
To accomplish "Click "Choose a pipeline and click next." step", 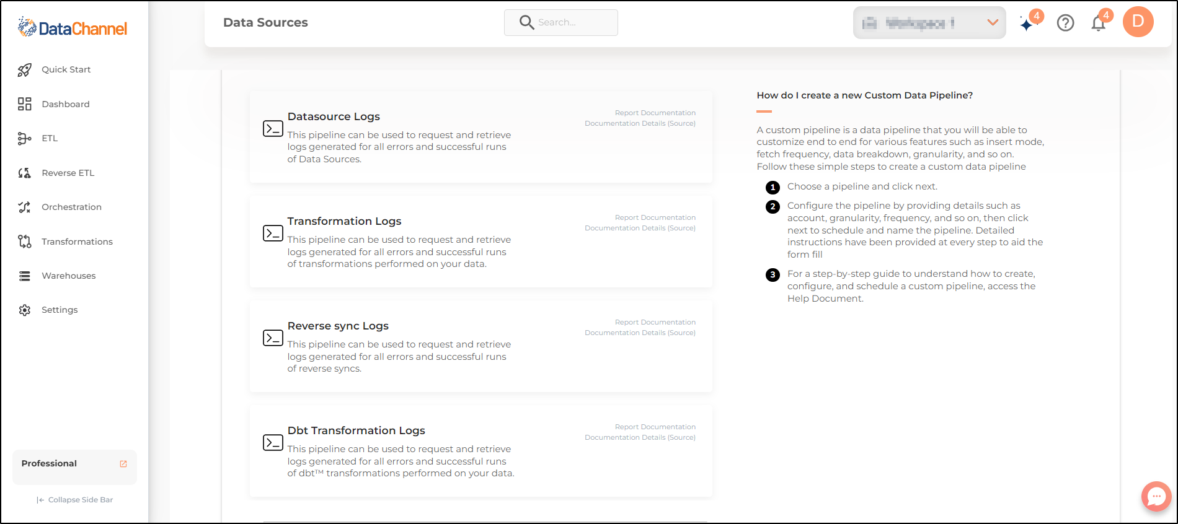I will coord(862,186).
